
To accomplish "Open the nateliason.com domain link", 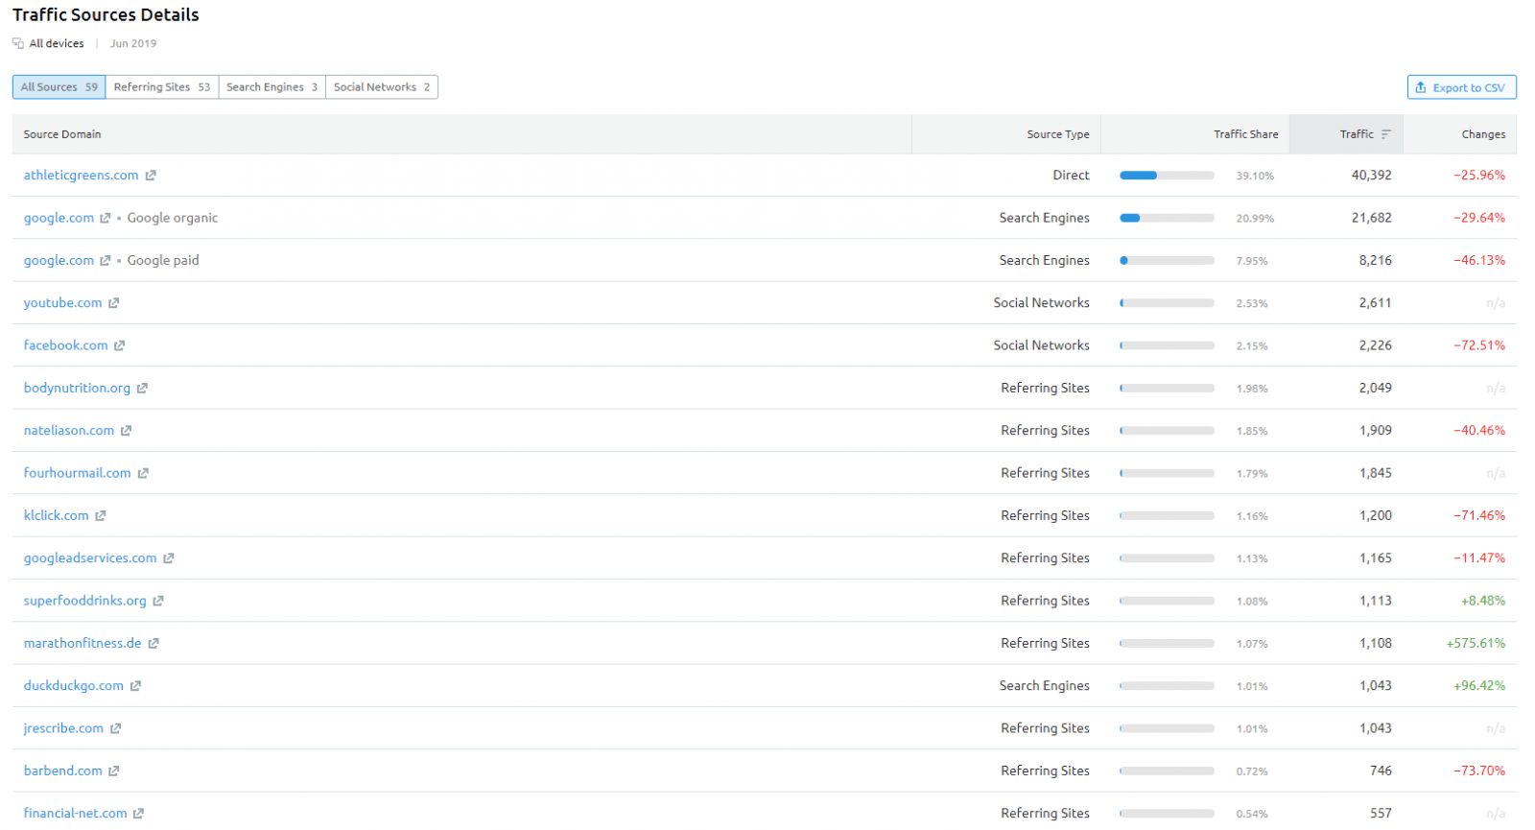I will click(69, 431).
